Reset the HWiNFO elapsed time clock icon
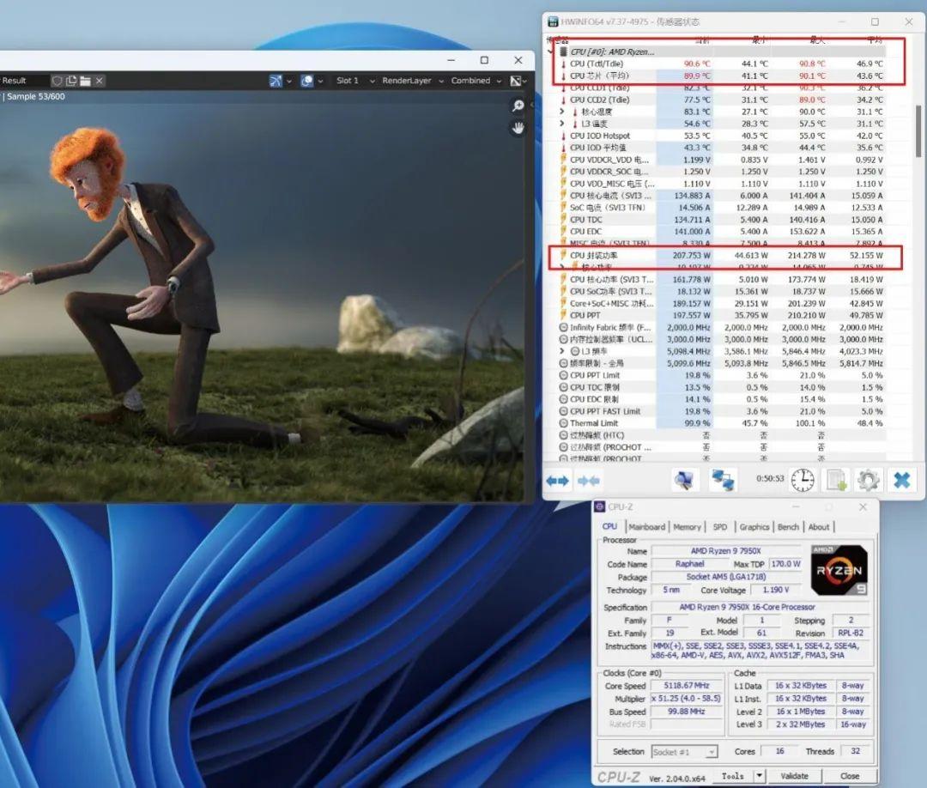This screenshot has width=927, height=788. point(803,480)
